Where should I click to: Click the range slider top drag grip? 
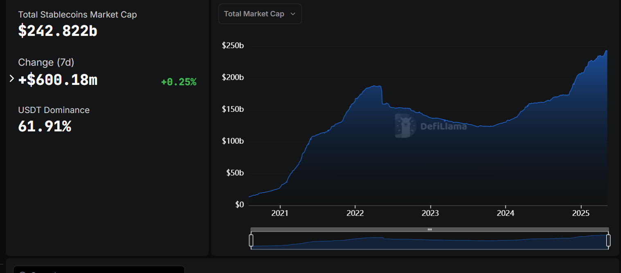pyautogui.click(x=430, y=229)
